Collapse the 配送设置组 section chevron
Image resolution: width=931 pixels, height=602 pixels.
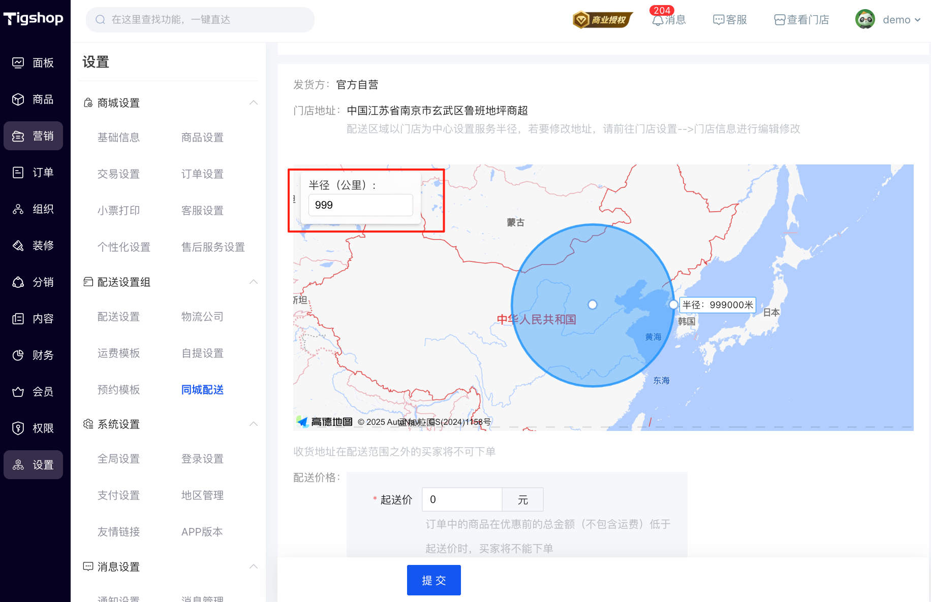click(x=254, y=282)
